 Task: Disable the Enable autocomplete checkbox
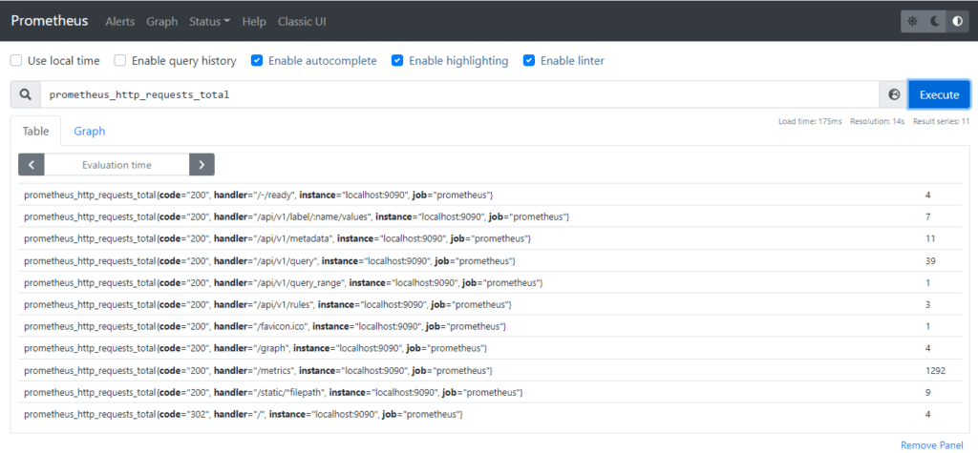(x=256, y=60)
